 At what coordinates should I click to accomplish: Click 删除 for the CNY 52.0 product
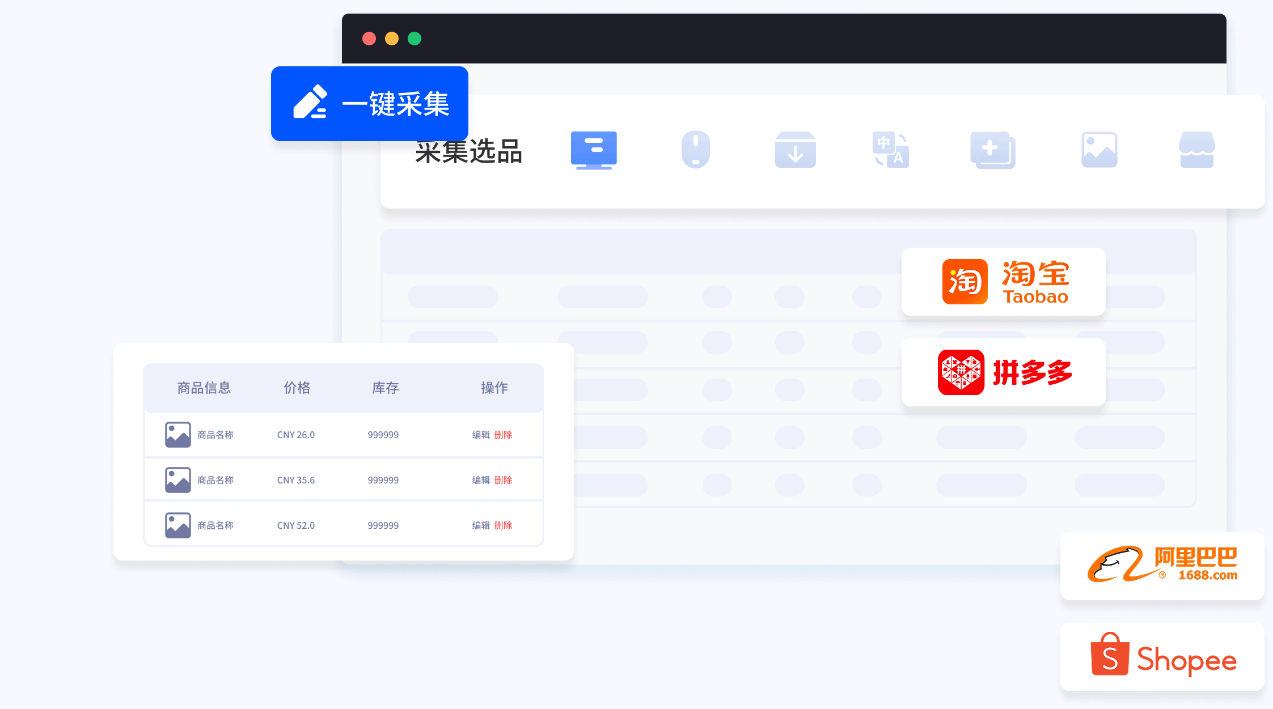point(503,525)
